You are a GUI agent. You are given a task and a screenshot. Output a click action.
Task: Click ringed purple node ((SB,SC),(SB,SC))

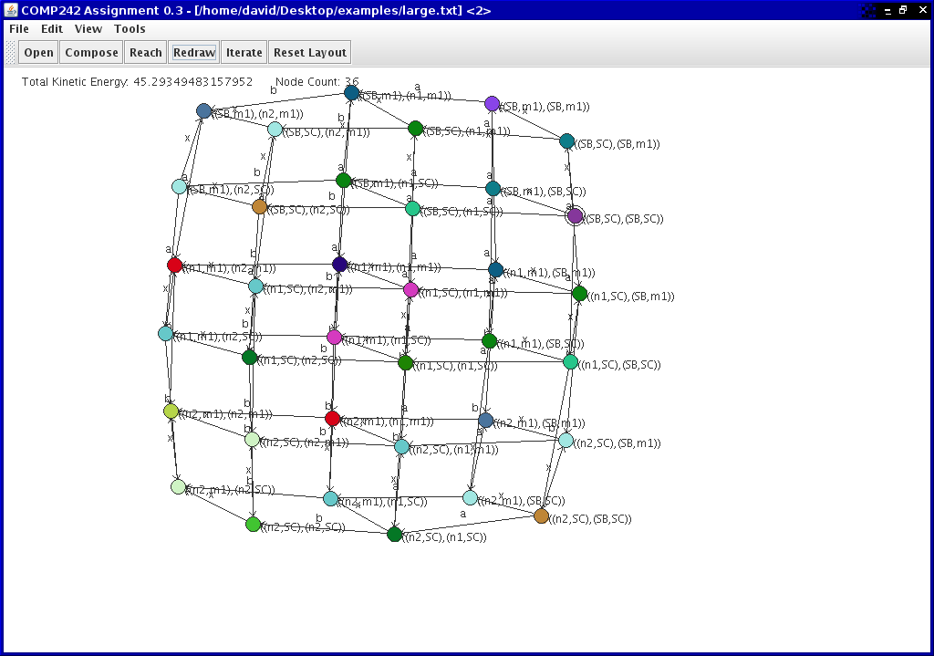coord(575,216)
